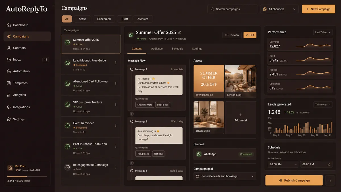
Task: Click the Connected status badge
Action: [246, 154]
